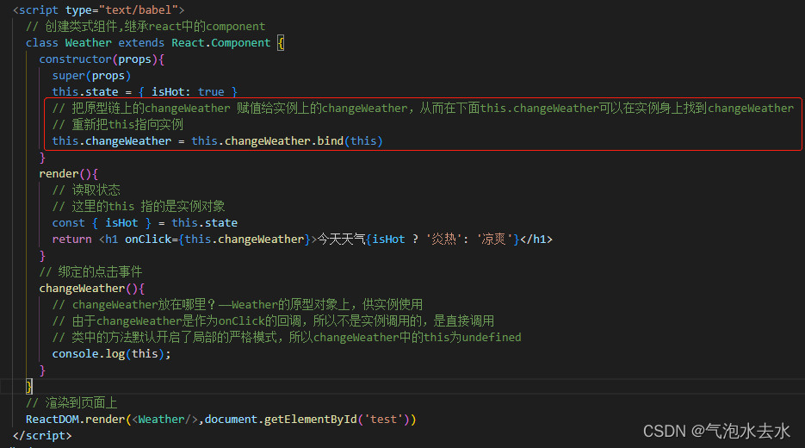Click the 'render(){' method declaration
Viewport: 805px width, 448px height.
(68, 174)
